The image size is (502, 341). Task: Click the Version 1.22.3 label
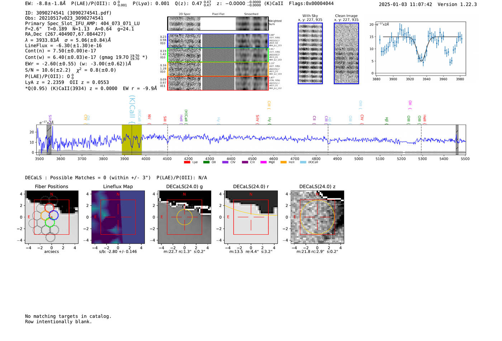(x=457, y=4)
